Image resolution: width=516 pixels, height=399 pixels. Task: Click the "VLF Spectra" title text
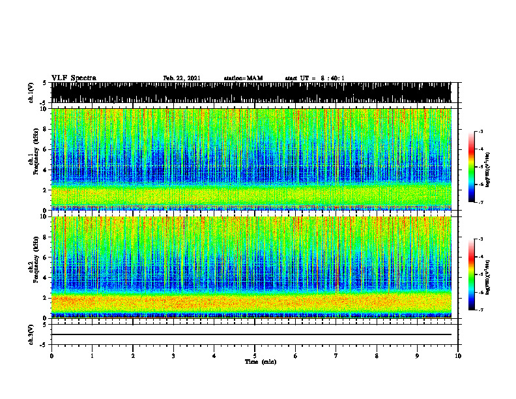pos(74,78)
